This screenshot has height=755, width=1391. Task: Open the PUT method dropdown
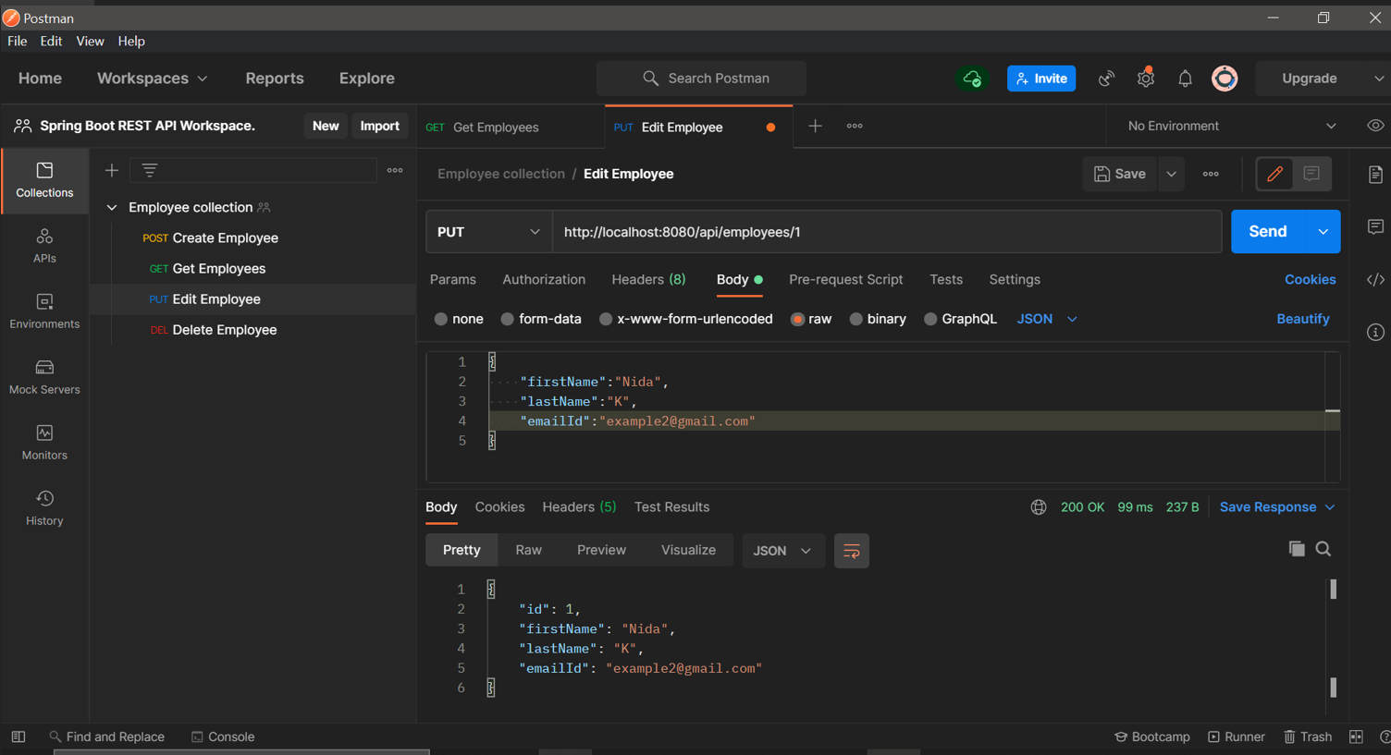click(488, 232)
